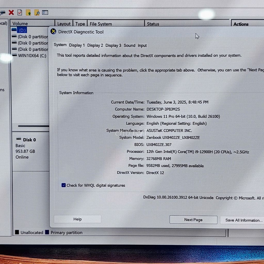The image size is (264, 264).
Task: Select the (D:) volume row
Action: tap(22, 30)
